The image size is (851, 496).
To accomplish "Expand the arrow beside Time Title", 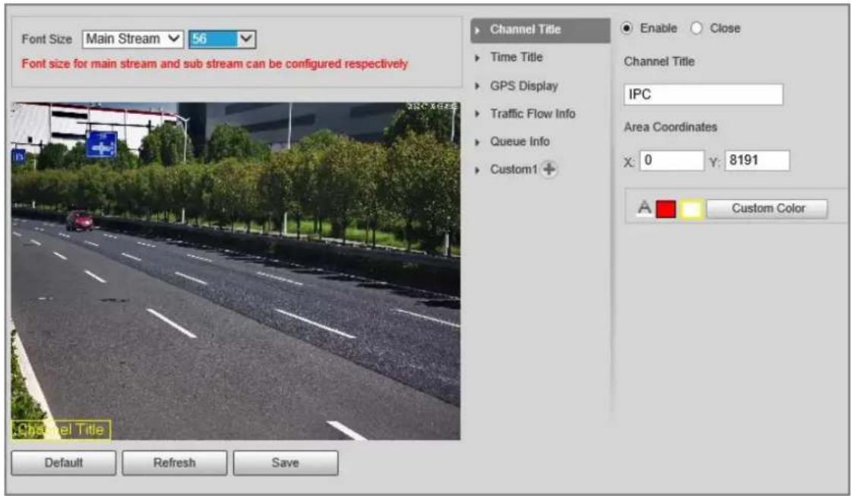I will point(478,58).
